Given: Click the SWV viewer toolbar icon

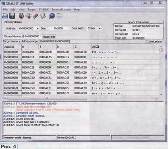Looking at the screenshot, I should click(x=60, y=16).
